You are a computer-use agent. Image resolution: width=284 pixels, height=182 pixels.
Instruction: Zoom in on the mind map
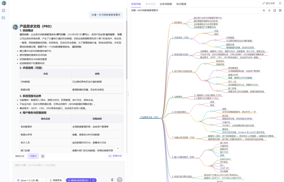264,10
